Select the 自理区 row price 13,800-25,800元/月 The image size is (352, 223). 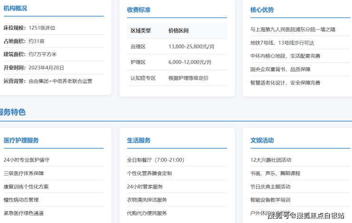point(191,46)
